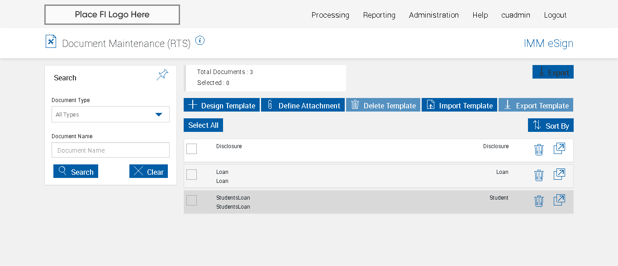Click the Document Name input field

pos(110,150)
